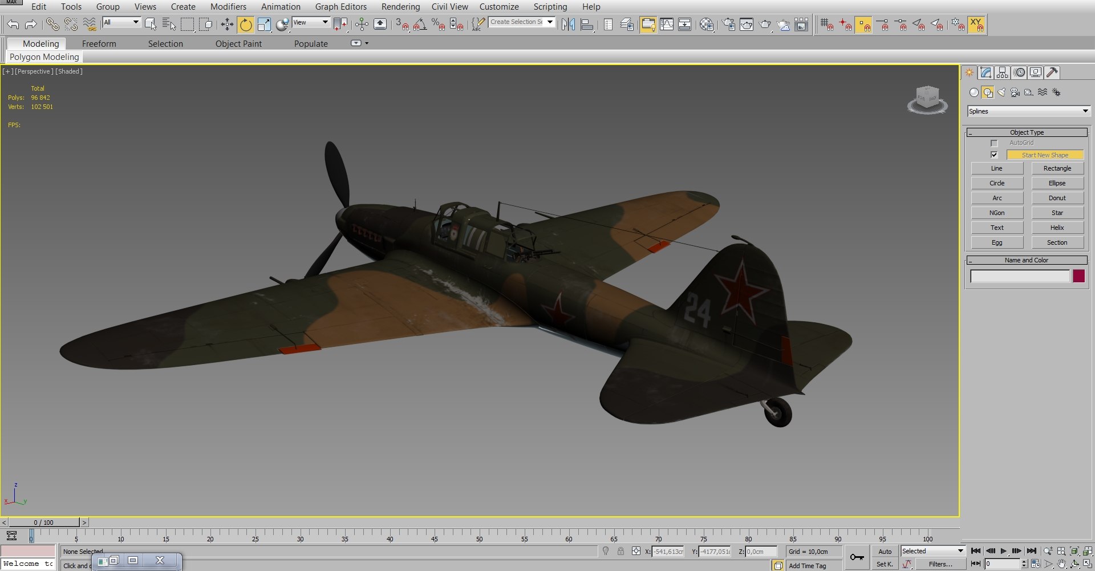Pick the Select and Move tool
This screenshot has width=1095, height=571.
(x=227, y=24)
